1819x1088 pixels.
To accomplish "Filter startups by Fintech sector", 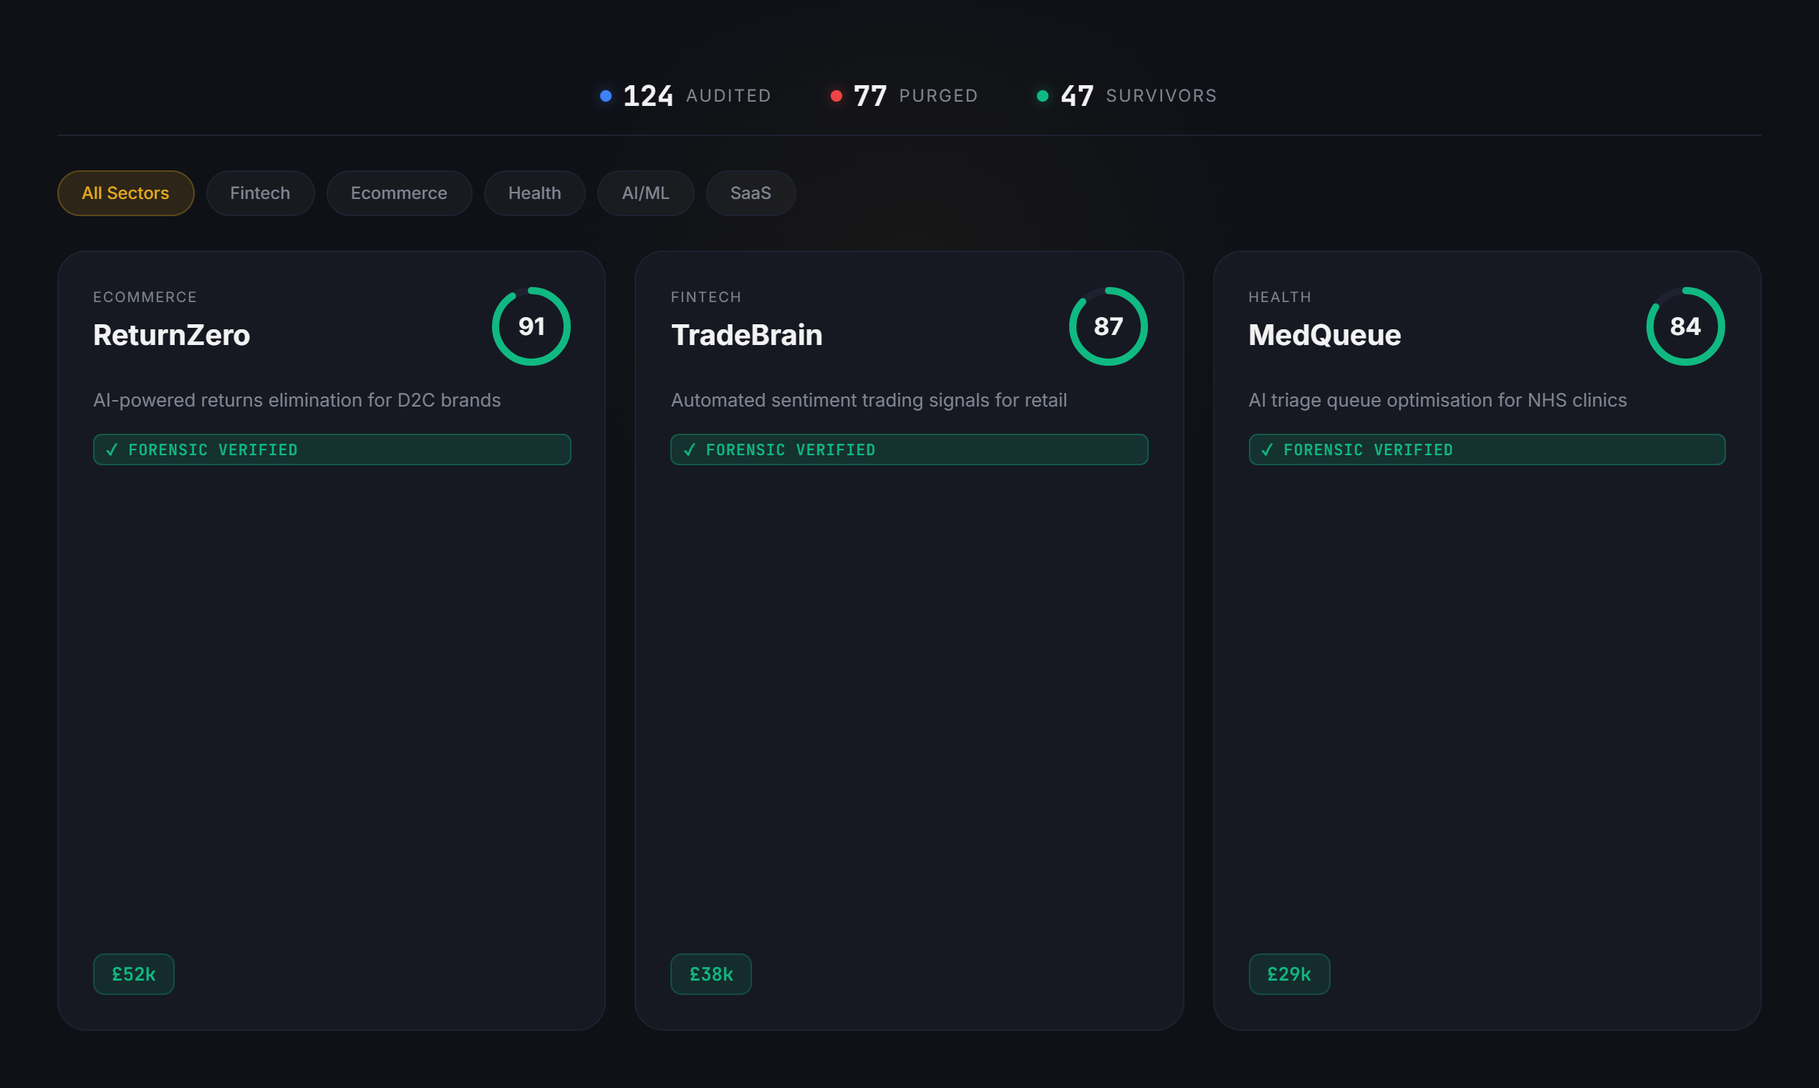I will tap(260, 193).
